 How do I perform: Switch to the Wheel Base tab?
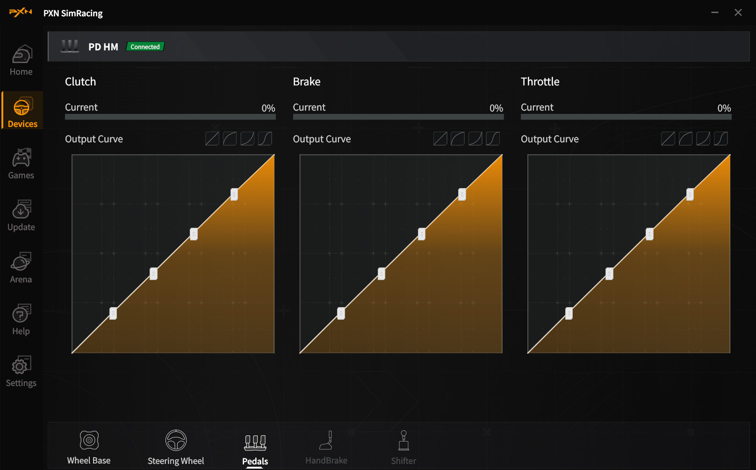89,447
